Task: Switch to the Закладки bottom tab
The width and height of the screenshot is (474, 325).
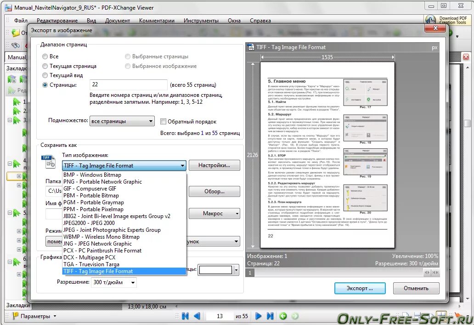Action: point(18,305)
